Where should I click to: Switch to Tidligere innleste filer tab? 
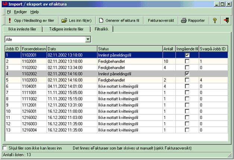pyautogui.click(x=66, y=29)
